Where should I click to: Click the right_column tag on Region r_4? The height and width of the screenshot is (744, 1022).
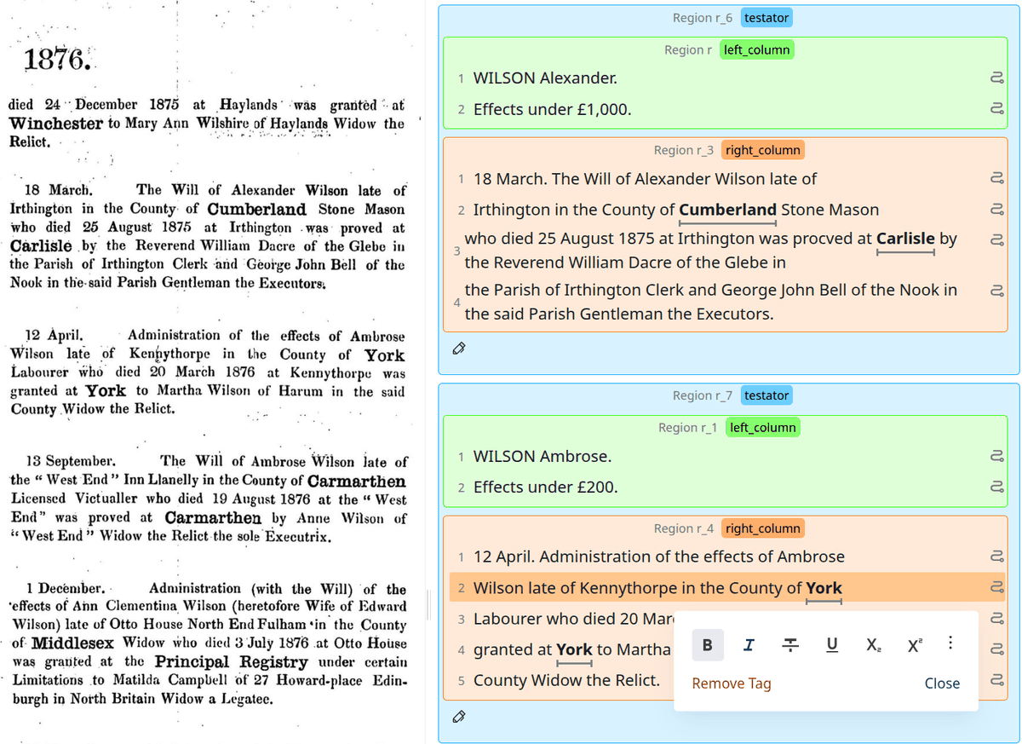[x=762, y=528]
